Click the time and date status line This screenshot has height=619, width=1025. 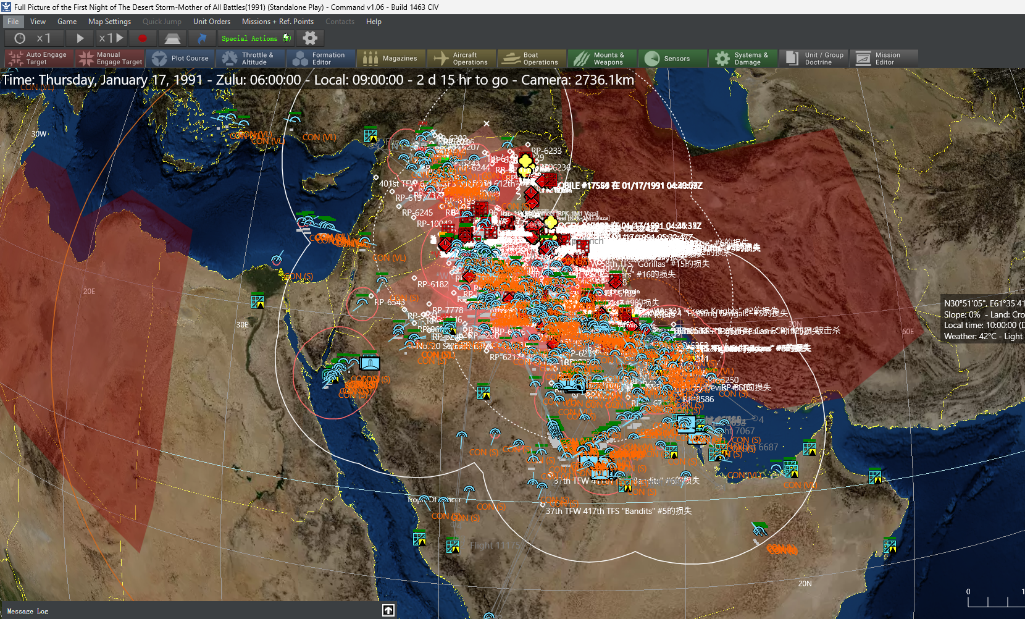(318, 80)
